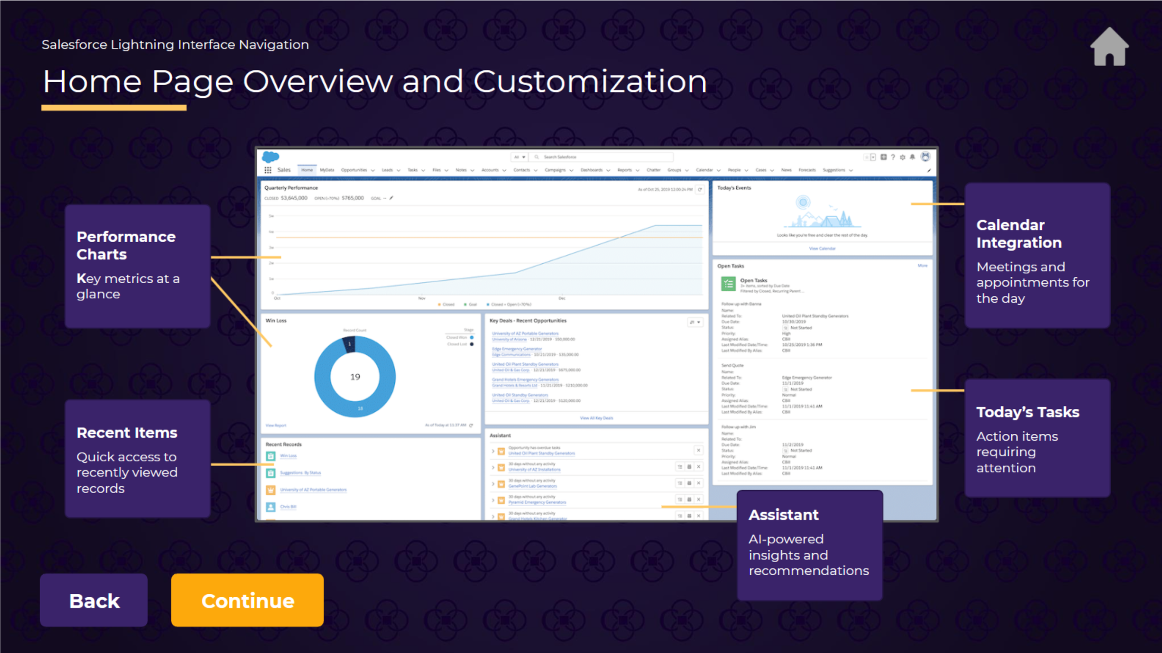Open the Help question mark icon

(893, 157)
